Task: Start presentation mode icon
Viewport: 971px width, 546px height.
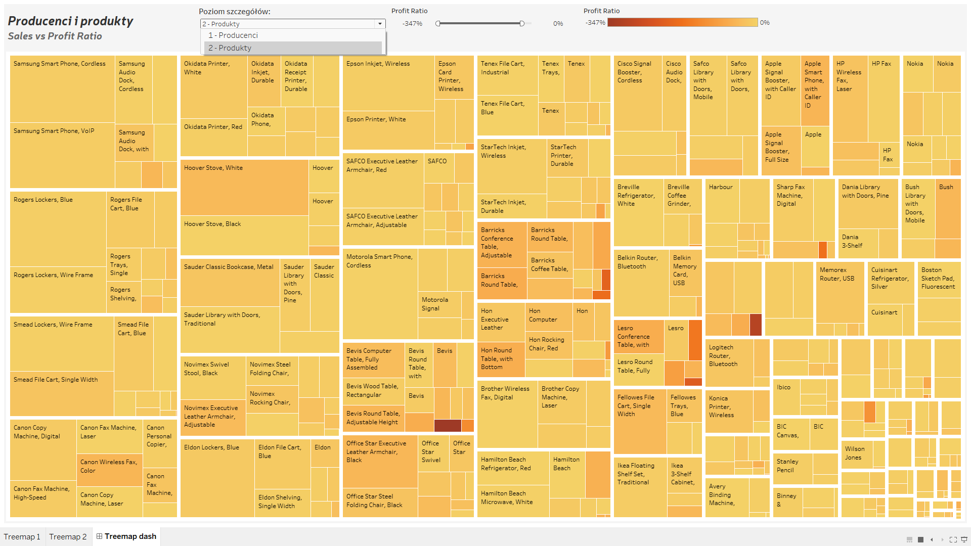Action: pyautogui.click(x=964, y=539)
